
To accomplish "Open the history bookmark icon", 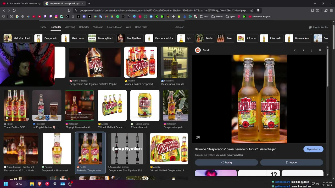I will (x=12, y=16).
